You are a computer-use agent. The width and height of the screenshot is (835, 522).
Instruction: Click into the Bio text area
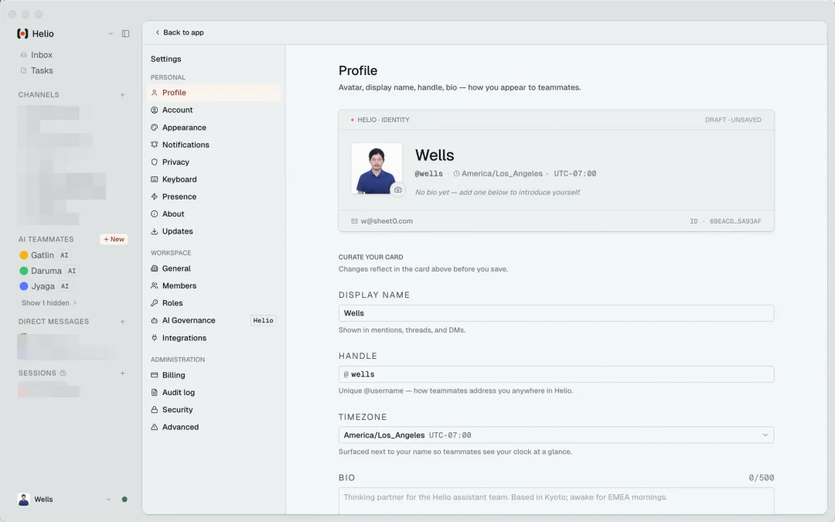coord(556,500)
